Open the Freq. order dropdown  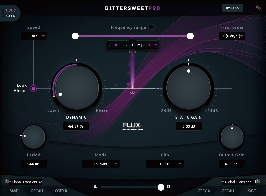pos(232,36)
